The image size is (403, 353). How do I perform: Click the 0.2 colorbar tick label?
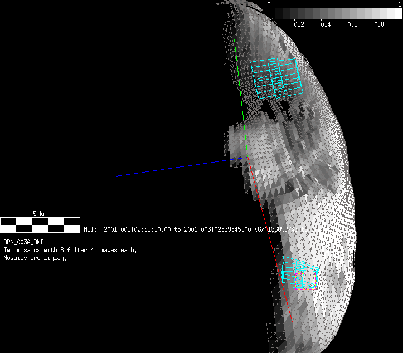click(x=299, y=25)
